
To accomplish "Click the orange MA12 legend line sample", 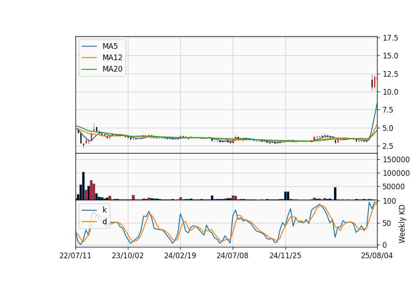I will [x=89, y=58].
